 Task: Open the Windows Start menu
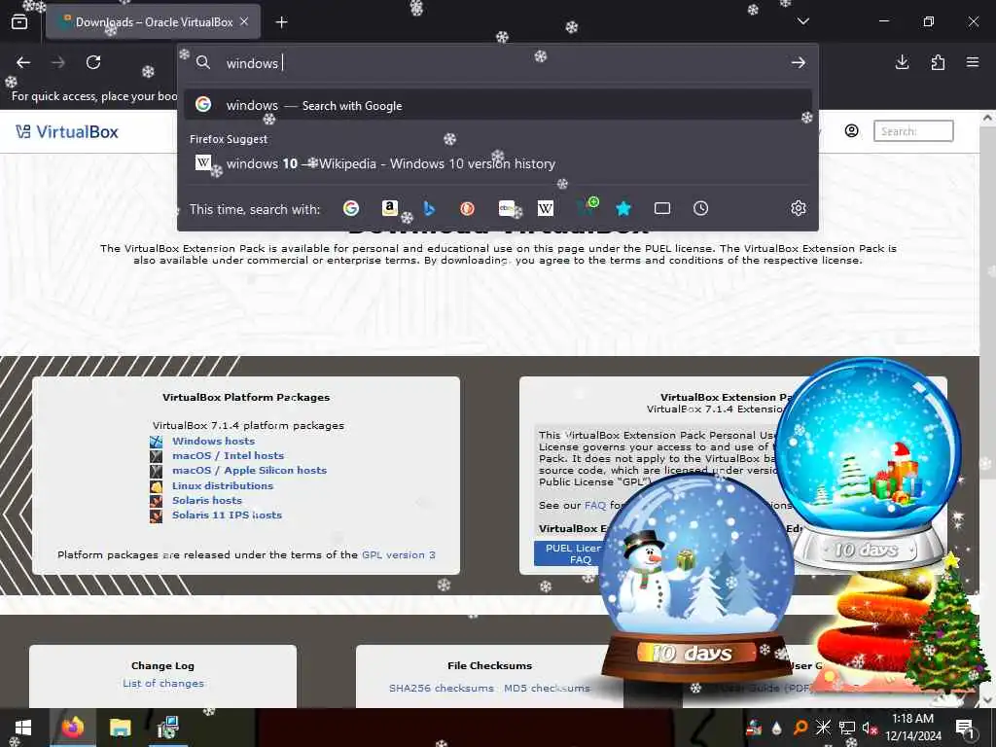tap(23, 728)
